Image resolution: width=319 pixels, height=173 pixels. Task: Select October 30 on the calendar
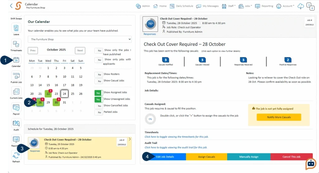tap(56, 102)
